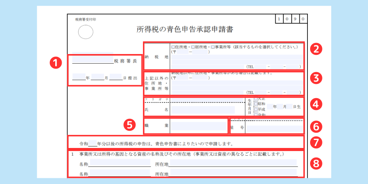Click the 屋号 trade name field
This screenshot has height=184, width=368.
[274, 129]
